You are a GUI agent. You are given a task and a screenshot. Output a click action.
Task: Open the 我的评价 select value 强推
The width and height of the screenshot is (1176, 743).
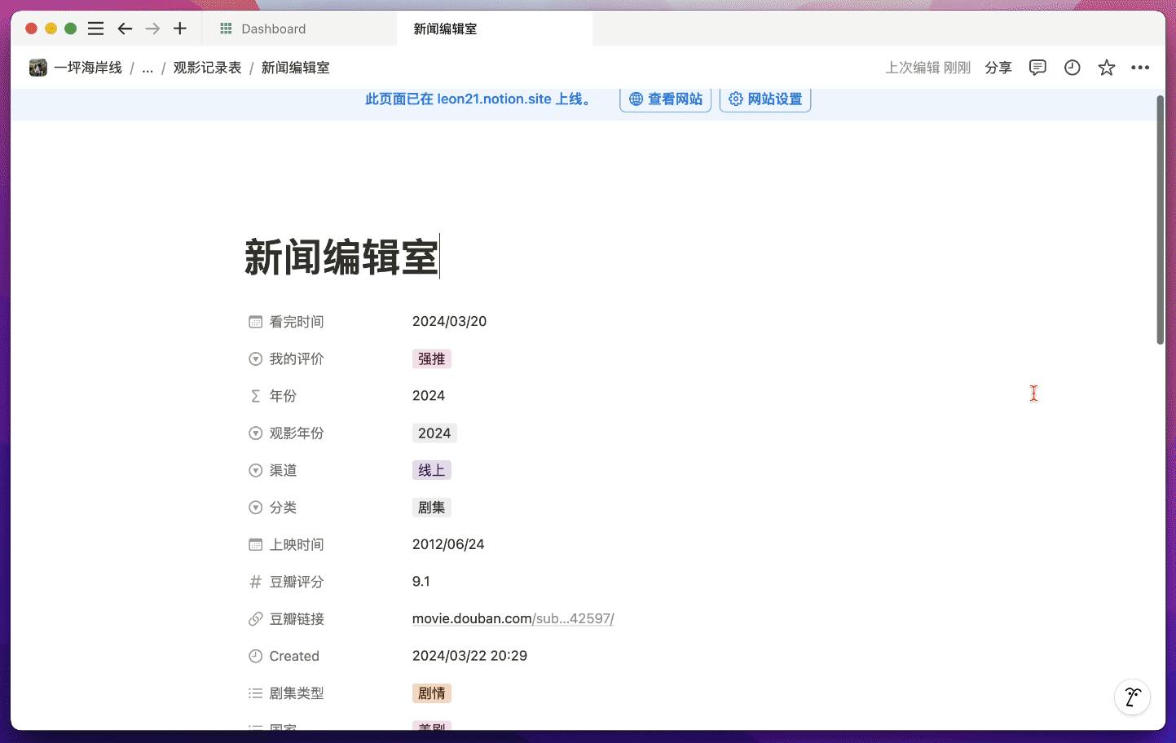432,358
